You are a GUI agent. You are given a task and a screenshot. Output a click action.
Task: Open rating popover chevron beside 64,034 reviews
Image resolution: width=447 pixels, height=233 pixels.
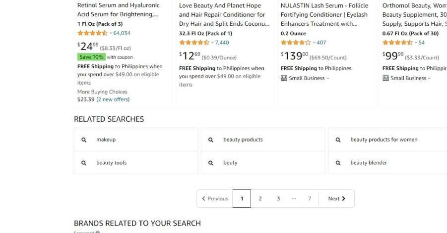[111, 33]
